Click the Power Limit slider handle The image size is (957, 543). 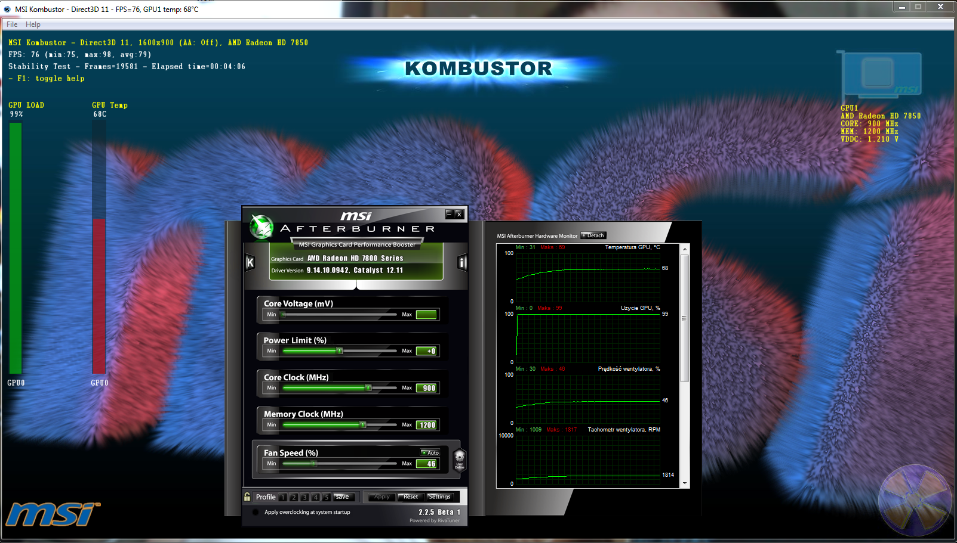pos(340,351)
